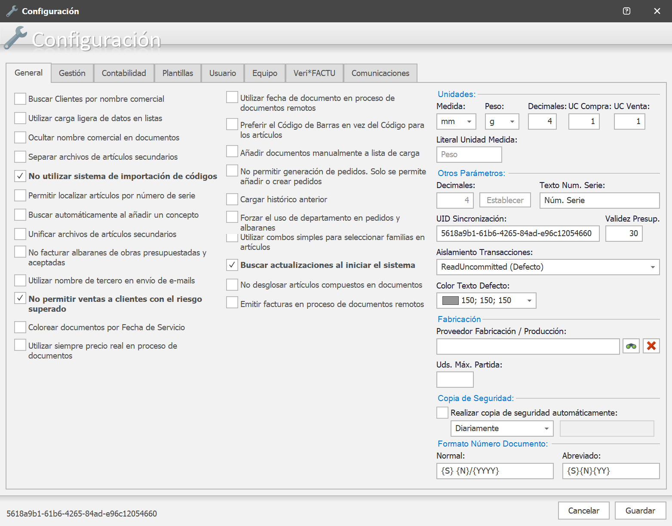Click the Literal Unidad Medida Peso field
This screenshot has width=672, height=526.
point(469,155)
